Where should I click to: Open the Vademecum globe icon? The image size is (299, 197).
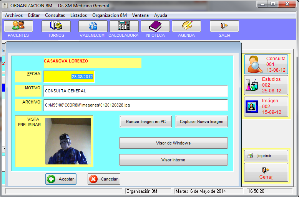pos(93,26)
